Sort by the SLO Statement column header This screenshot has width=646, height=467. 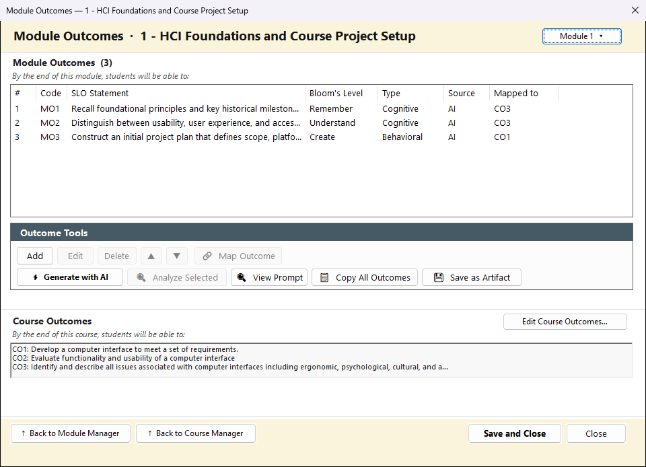186,93
